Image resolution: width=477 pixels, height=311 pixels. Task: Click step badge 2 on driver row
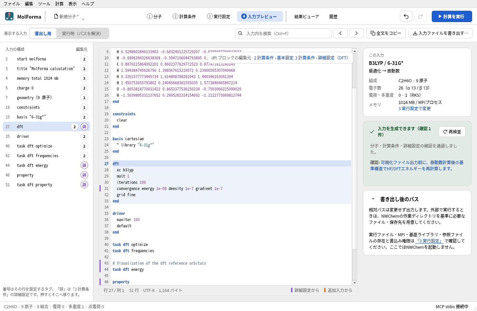(84, 136)
